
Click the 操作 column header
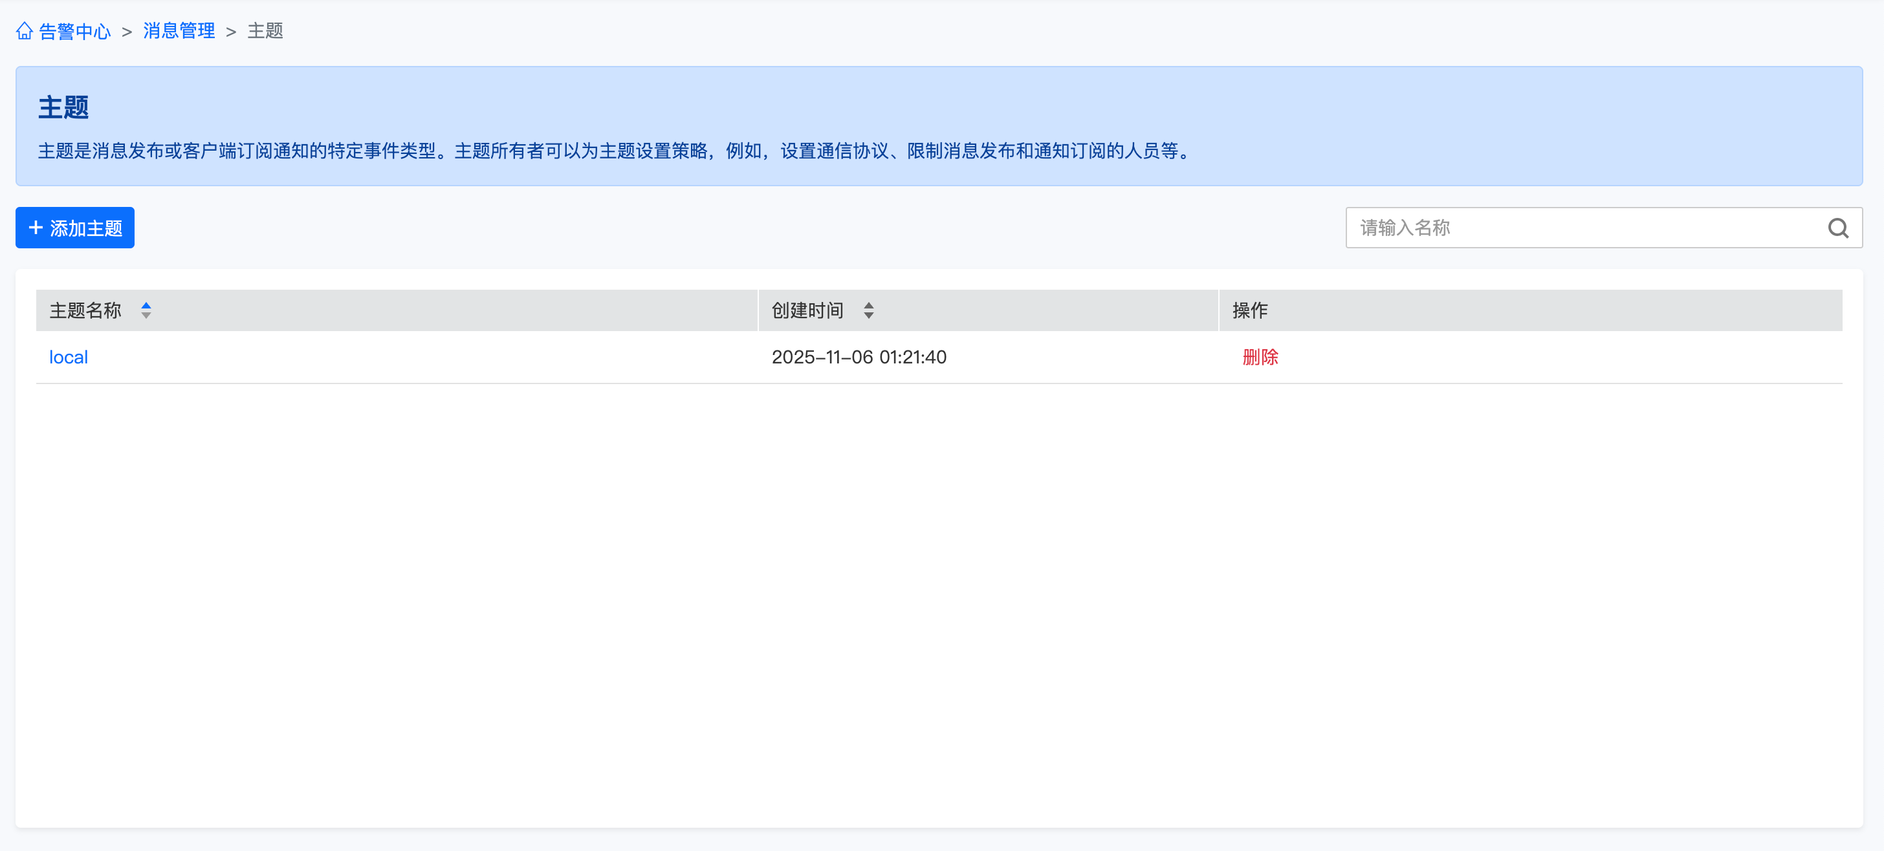tap(1249, 310)
